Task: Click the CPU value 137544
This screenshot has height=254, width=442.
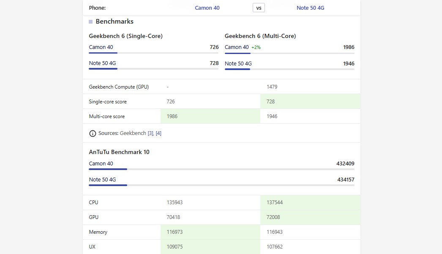Action: 275,203
